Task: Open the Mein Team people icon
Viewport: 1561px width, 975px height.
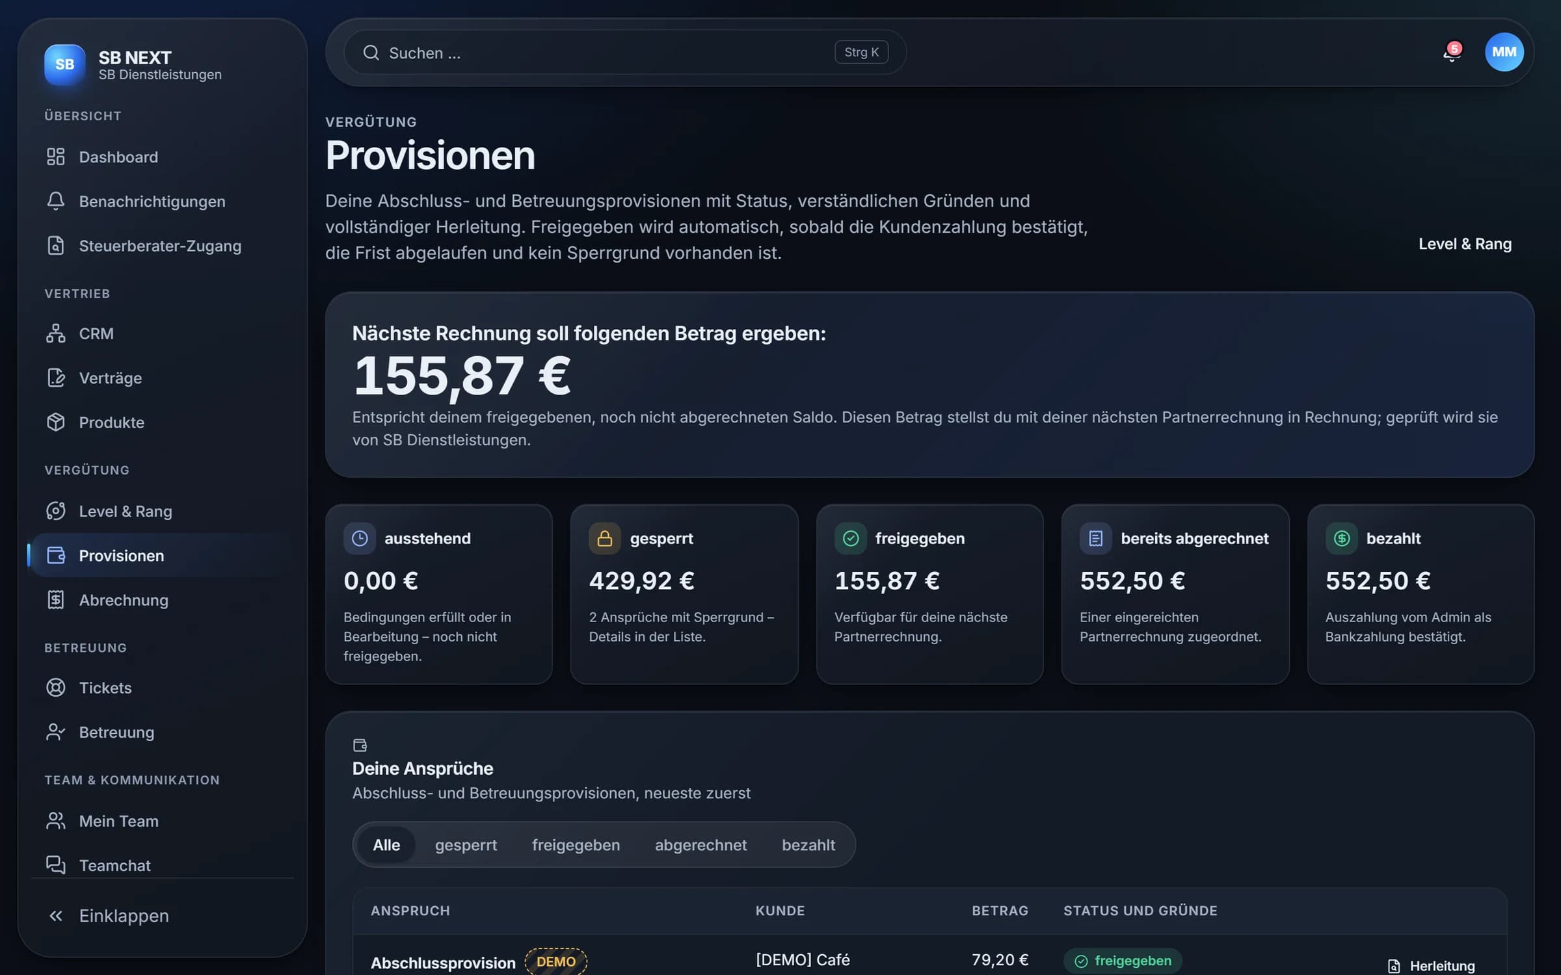Action: tap(56, 821)
